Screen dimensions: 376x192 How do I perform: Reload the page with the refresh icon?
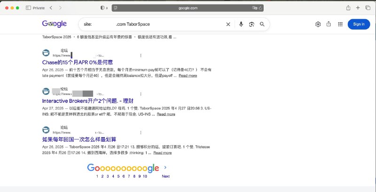pos(260,8)
